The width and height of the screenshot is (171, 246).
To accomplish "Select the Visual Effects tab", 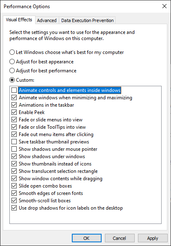I will click(19, 20).
